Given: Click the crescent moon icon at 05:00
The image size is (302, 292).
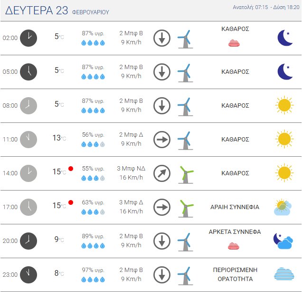Looking at the screenshot, I should click(x=285, y=71).
